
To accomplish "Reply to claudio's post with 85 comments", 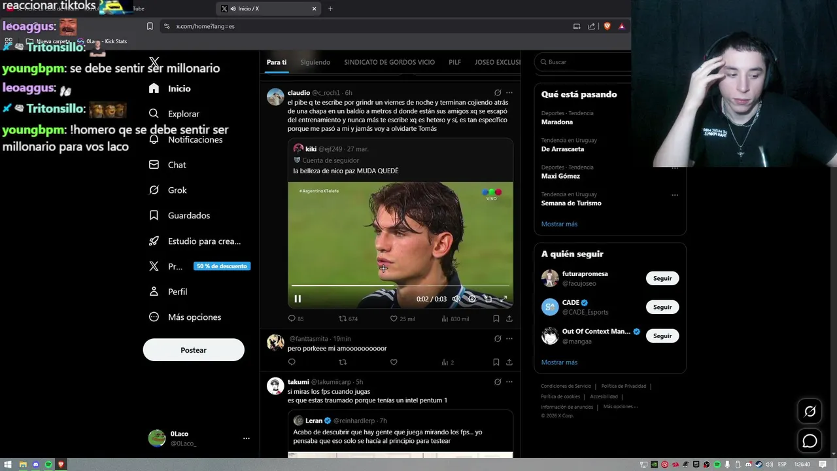I will tap(296, 319).
